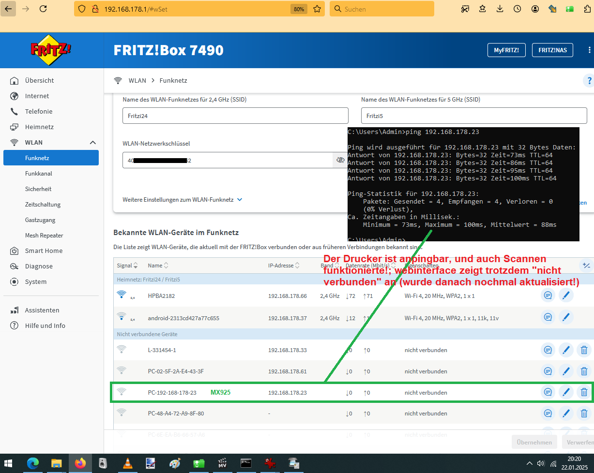Edit PC-48-A4-72-A9-8F-80 with pencil icon

pos(565,414)
